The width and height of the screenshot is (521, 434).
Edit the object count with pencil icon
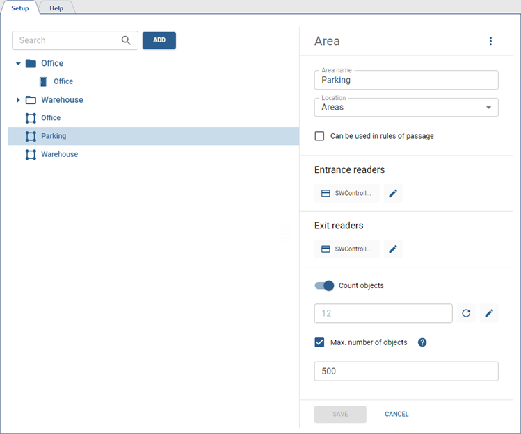(489, 313)
